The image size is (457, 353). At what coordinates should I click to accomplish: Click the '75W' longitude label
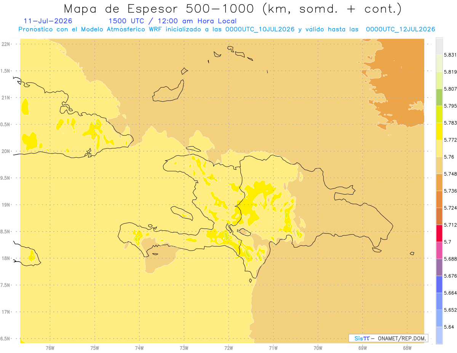pos(95,347)
